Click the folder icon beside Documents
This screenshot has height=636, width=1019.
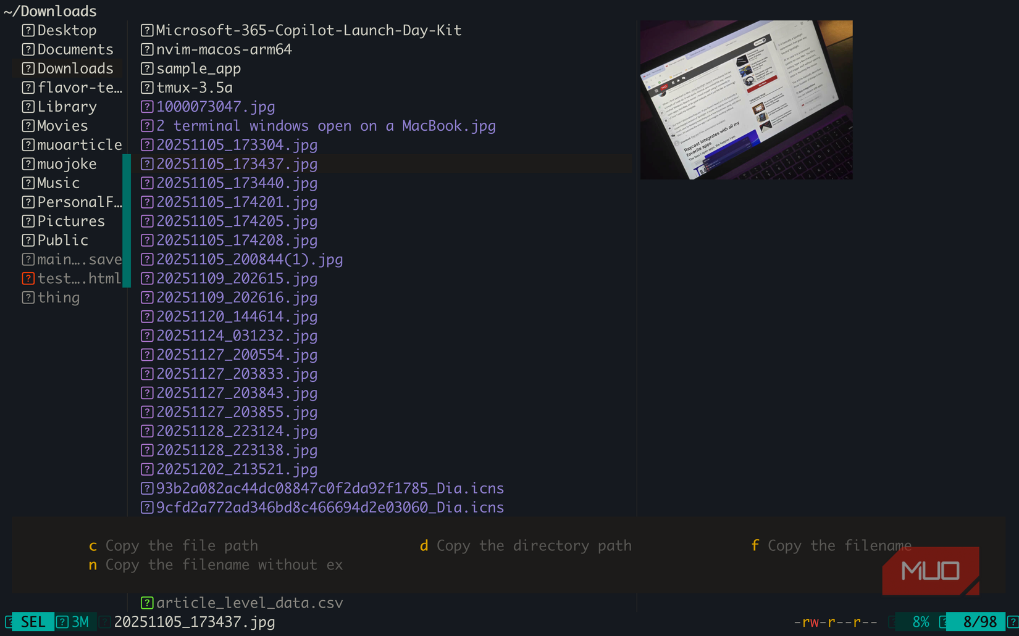click(x=28, y=49)
